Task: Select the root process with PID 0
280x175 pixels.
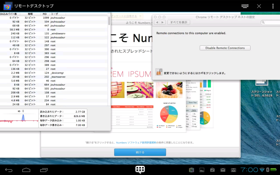Action: (54, 29)
